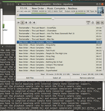
Task: Open the Add files menu button
Action: click(30, 78)
